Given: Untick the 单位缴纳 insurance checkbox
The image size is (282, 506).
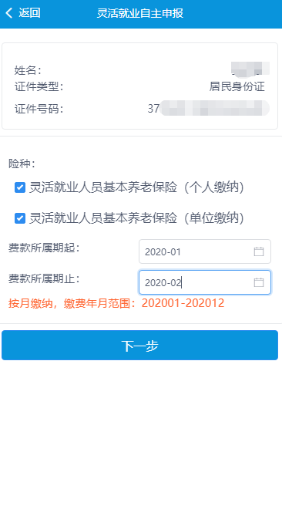Looking at the screenshot, I should [x=20, y=218].
